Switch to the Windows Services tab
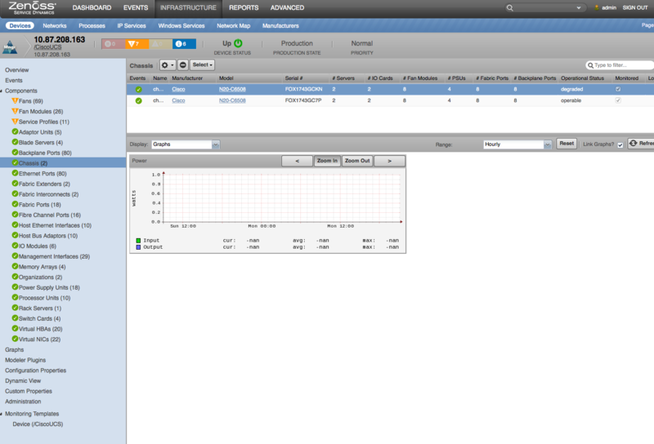This screenshot has height=444, width=654. coord(181,26)
